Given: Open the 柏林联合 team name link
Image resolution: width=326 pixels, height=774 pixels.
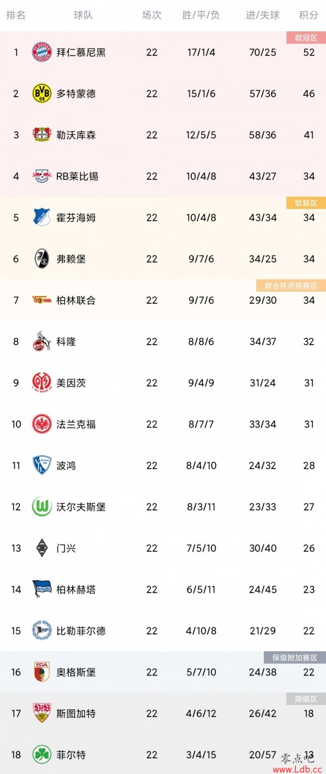Looking at the screenshot, I should (x=76, y=300).
